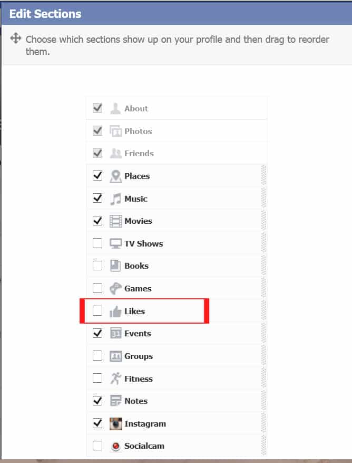Click the TV Shows monitor icon
The image size is (352, 463).
coord(115,244)
